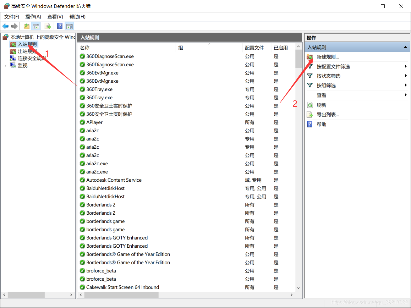Open the 按组筛选 submenu arrow
This screenshot has height=308, width=411.
(x=406, y=85)
